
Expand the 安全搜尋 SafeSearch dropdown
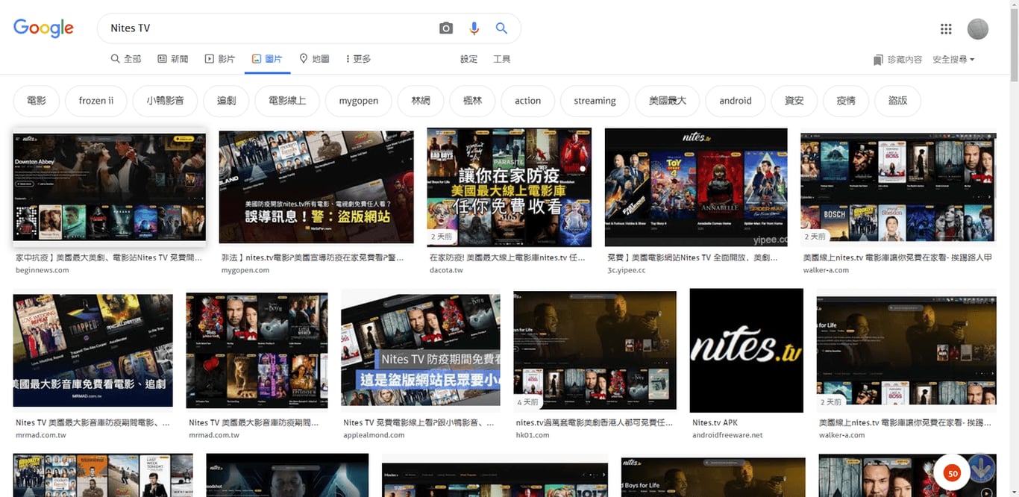pyautogui.click(x=953, y=60)
